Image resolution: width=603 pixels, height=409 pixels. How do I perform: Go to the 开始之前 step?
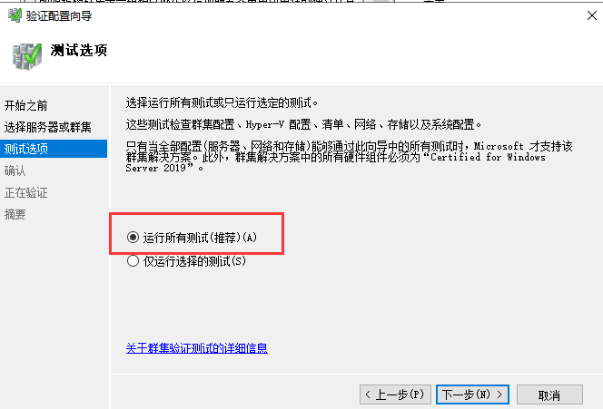coord(25,105)
